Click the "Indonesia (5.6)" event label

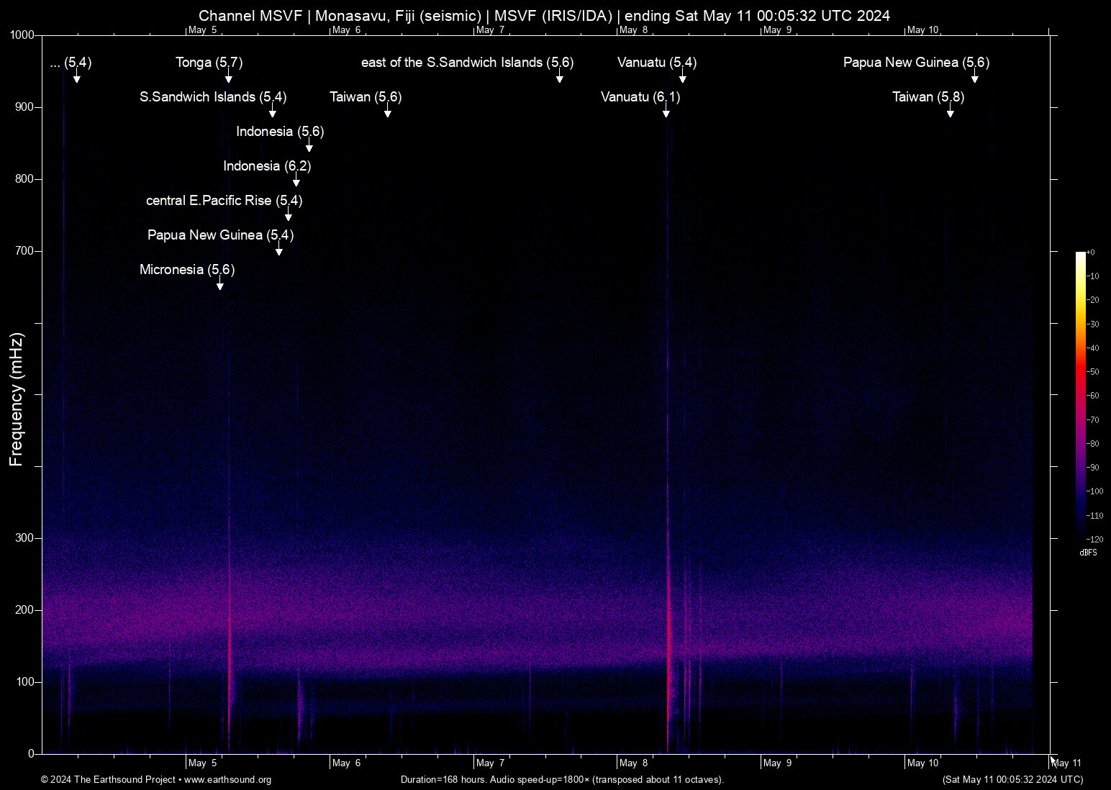(x=280, y=132)
